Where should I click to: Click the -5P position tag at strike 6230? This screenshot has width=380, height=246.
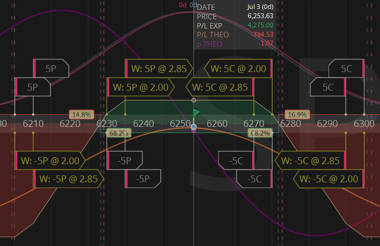tap(125, 161)
